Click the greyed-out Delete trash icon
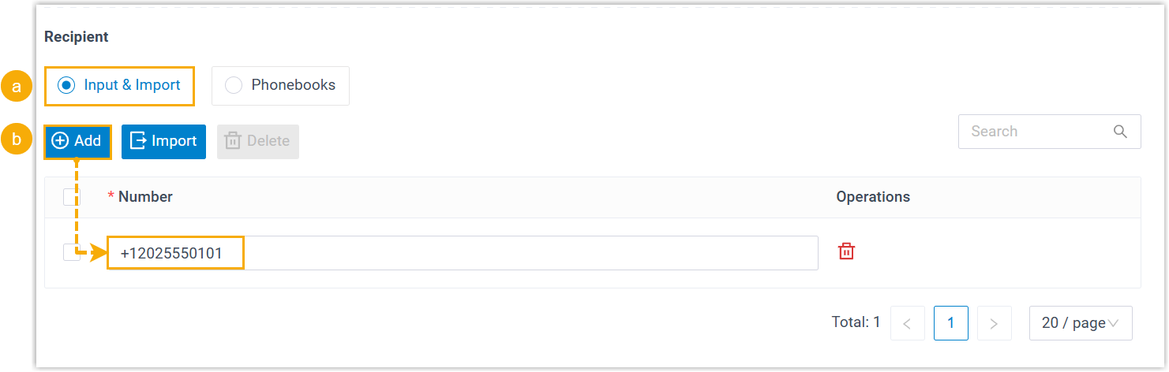Viewport: 1169px width, 372px height. pos(233,141)
